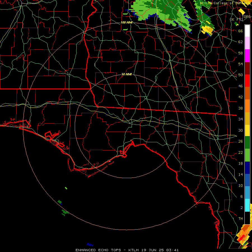
Task: Select the dark maroon legend swatch
Action: pyautogui.click(x=247, y=68)
